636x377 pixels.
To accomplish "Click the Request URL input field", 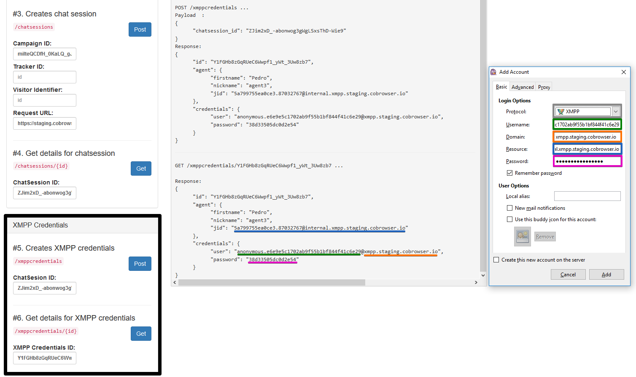I will (x=45, y=123).
